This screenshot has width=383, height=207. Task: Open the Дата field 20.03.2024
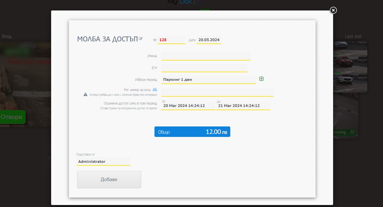(209, 40)
